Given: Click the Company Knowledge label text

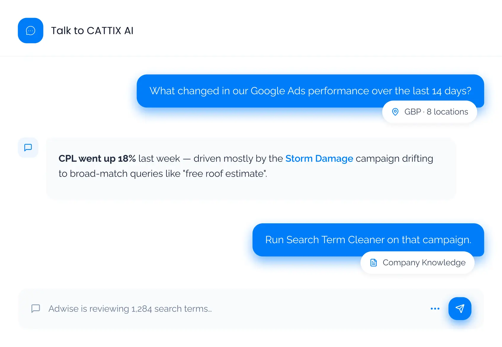Looking at the screenshot, I should click(x=424, y=262).
